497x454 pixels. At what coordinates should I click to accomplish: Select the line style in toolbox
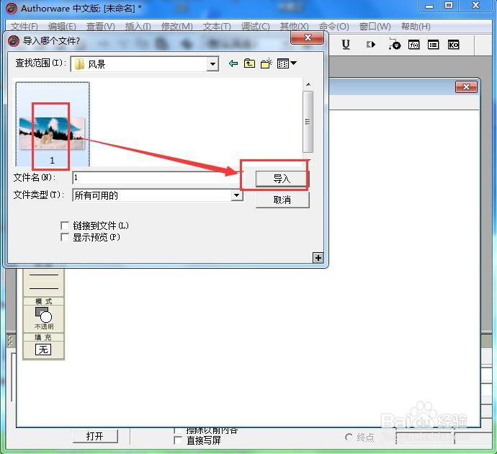(x=44, y=282)
